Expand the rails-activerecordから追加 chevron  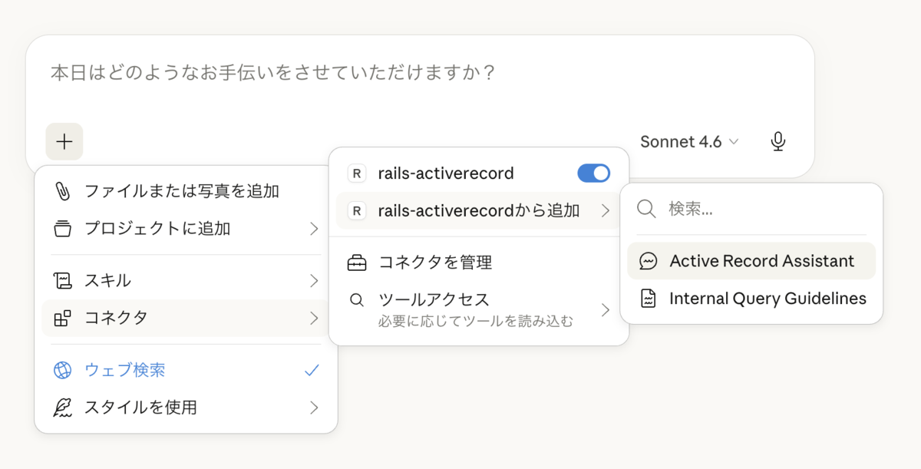606,210
